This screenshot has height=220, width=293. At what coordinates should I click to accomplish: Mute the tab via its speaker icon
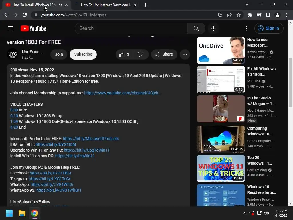pos(60,5)
